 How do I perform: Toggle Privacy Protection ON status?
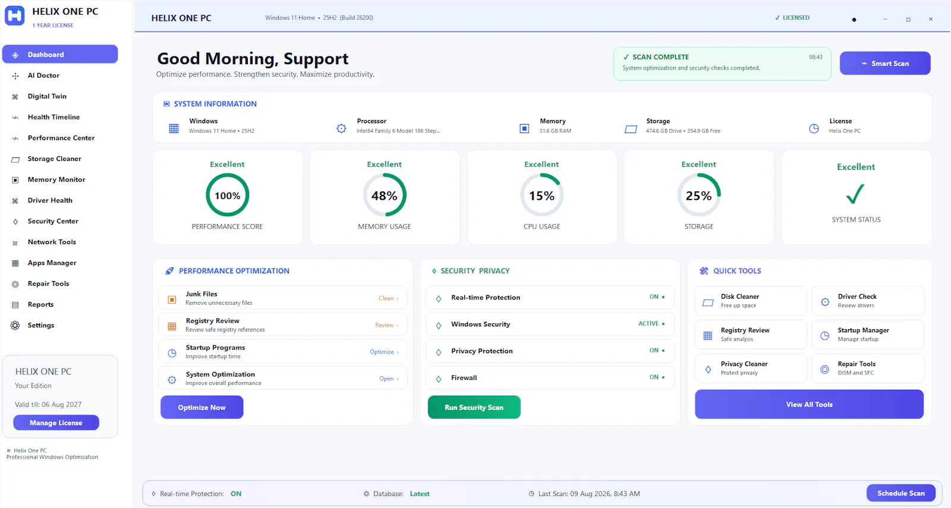tap(657, 350)
